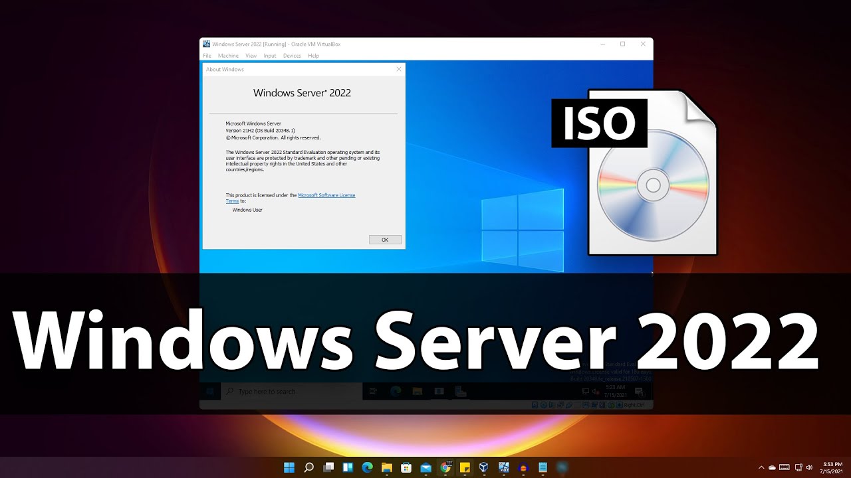Open File Explorer on the host taskbar

click(x=387, y=467)
